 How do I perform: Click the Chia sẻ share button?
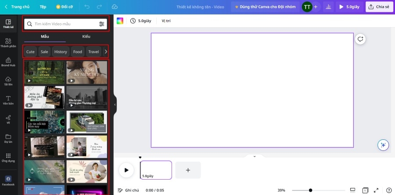pyautogui.click(x=379, y=7)
